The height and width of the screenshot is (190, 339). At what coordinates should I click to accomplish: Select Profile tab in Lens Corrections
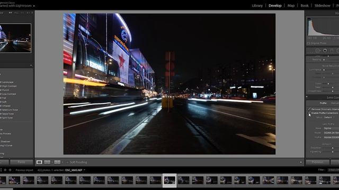(323, 103)
